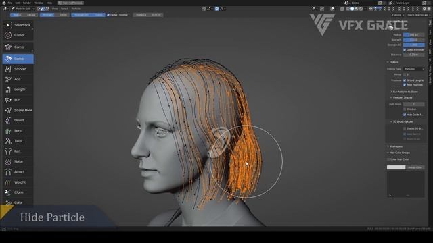
Task: Open the Help menu
Action: (x=49, y=3)
